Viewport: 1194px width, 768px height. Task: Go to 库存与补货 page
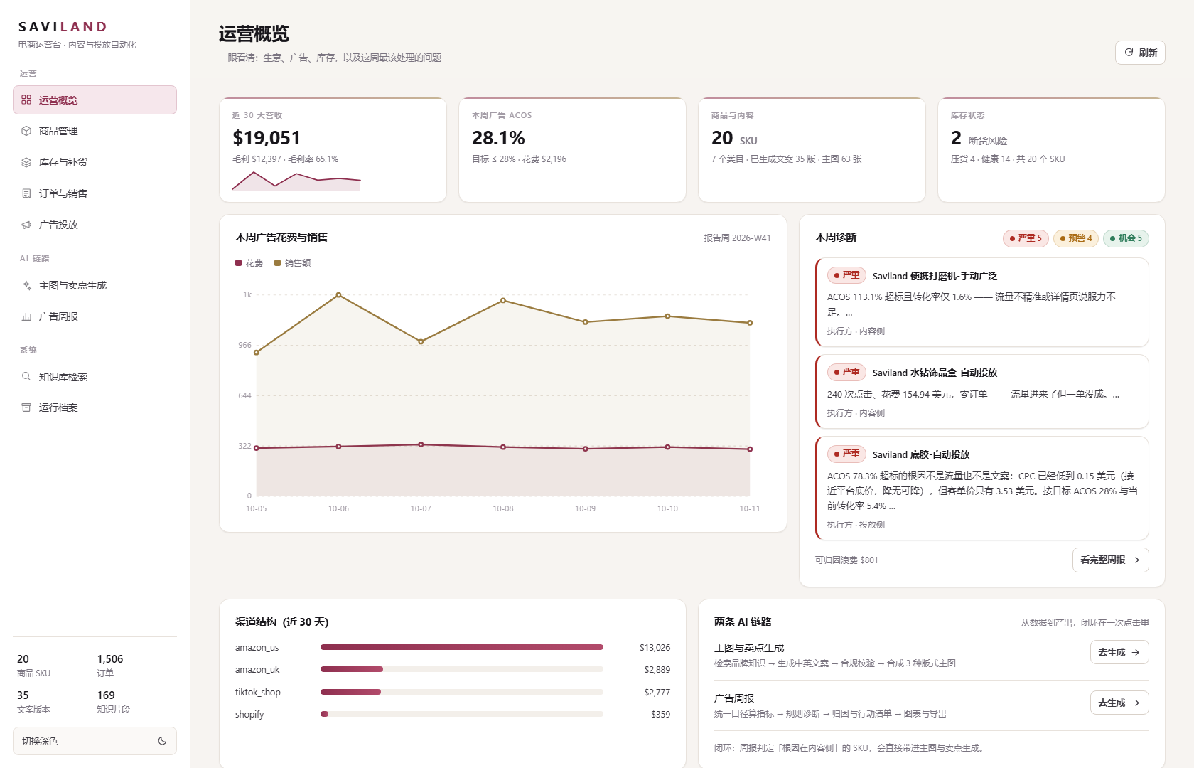(x=95, y=162)
